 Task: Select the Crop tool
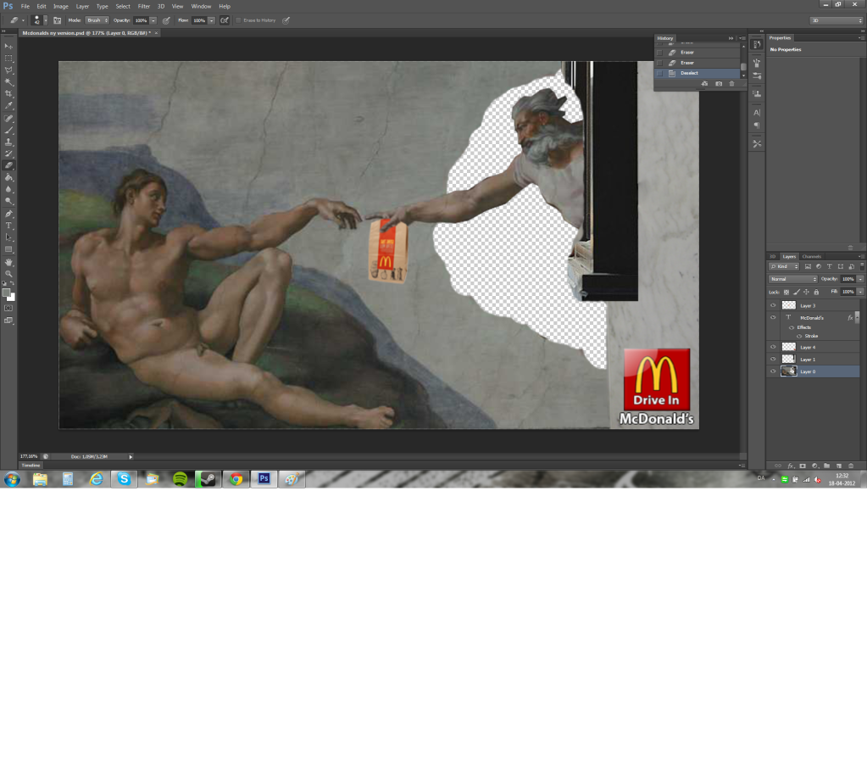click(x=8, y=94)
